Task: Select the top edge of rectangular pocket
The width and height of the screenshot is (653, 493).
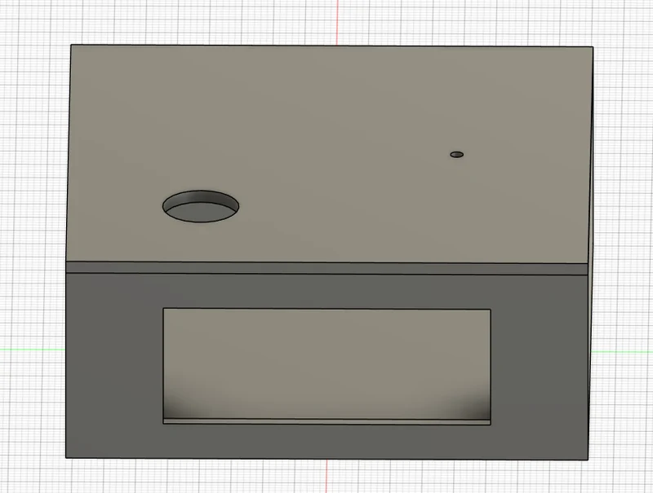Action: [327, 309]
